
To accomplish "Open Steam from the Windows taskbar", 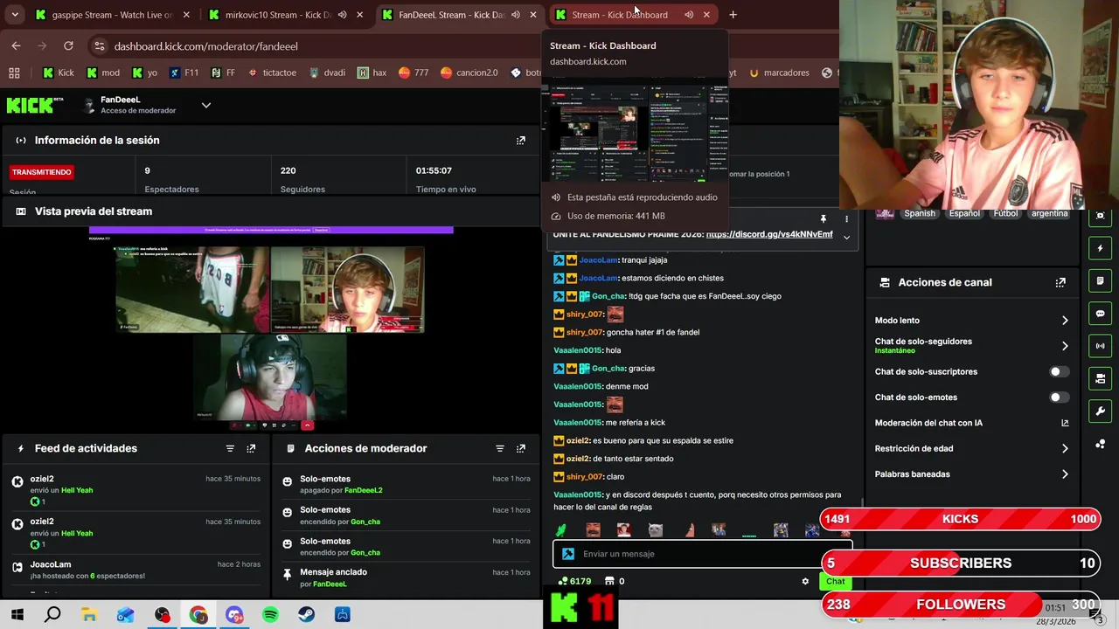I will click(x=306, y=615).
